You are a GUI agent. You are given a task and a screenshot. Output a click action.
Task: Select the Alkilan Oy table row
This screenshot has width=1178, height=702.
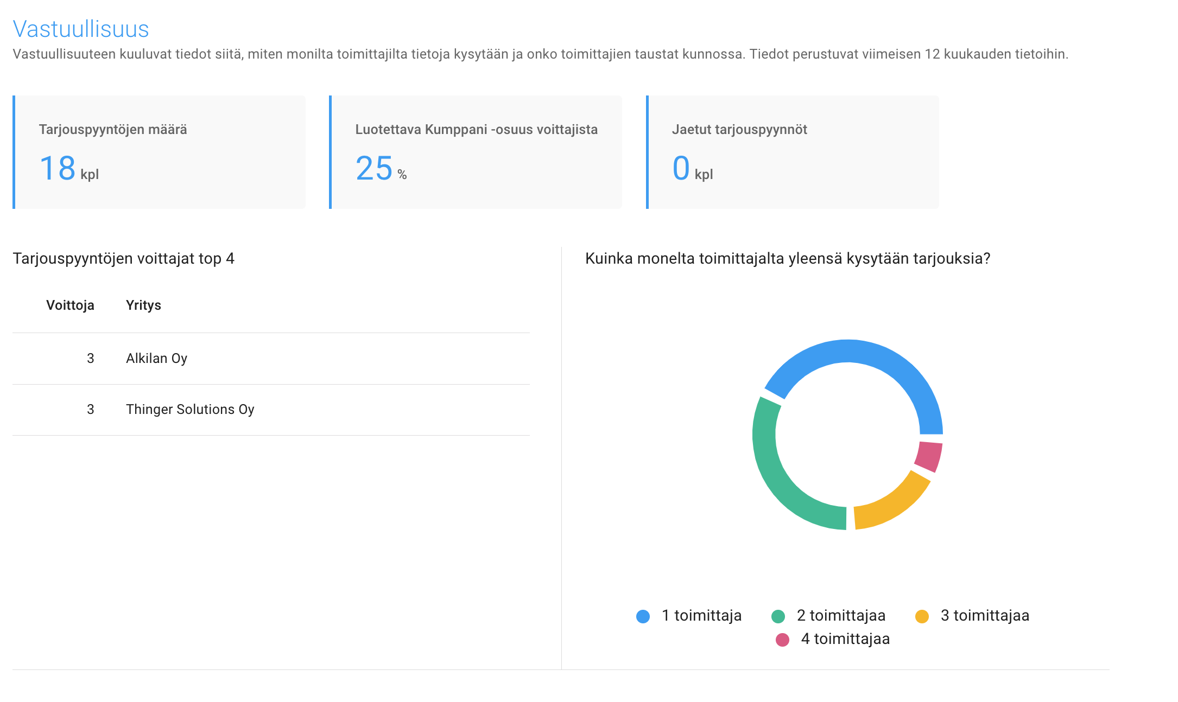[x=271, y=359]
